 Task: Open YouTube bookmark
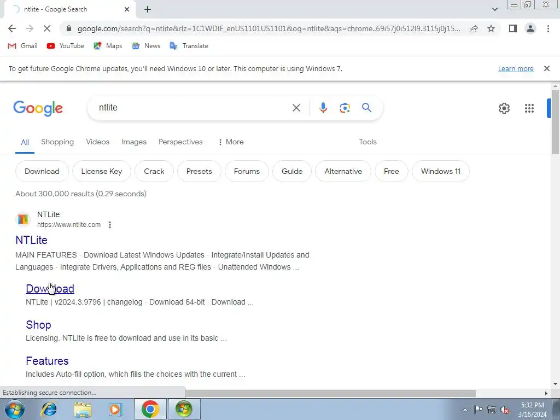[x=66, y=46]
